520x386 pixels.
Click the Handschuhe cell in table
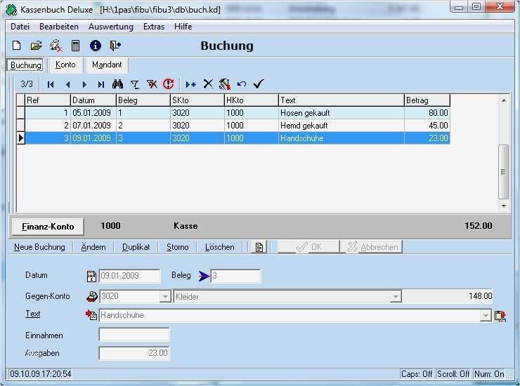[x=341, y=138]
